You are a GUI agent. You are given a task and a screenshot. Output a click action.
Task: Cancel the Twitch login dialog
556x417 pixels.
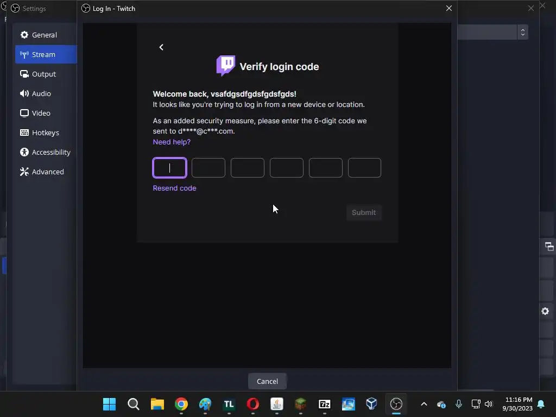267,381
